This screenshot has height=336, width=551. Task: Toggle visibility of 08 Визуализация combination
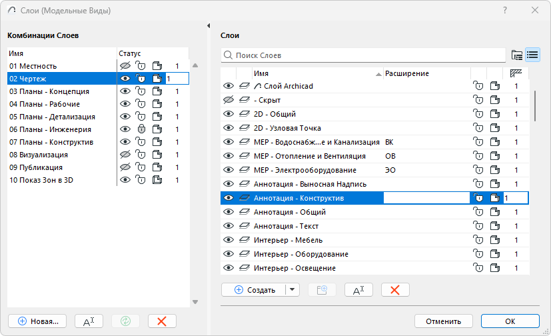coord(125,155)
